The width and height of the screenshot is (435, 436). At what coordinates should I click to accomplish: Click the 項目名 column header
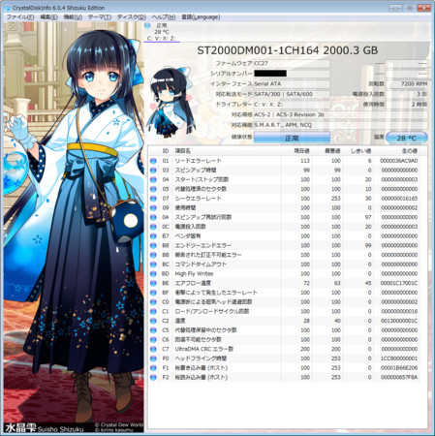tap(182, 151)
